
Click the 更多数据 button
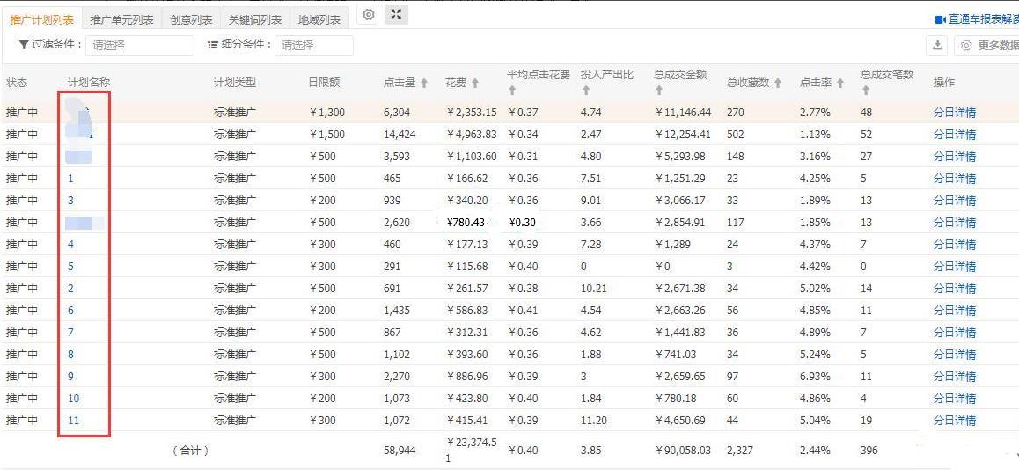pos(986,46)
